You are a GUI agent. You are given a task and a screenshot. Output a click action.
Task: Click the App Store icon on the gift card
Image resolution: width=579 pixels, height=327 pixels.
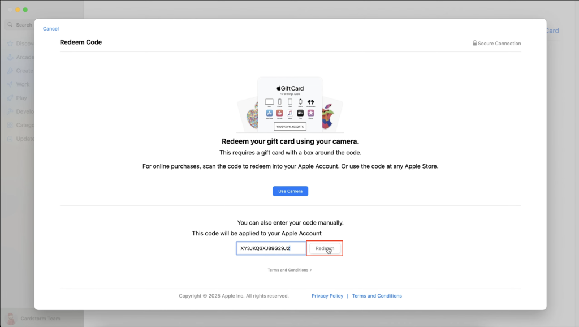[x=269, y=113]
